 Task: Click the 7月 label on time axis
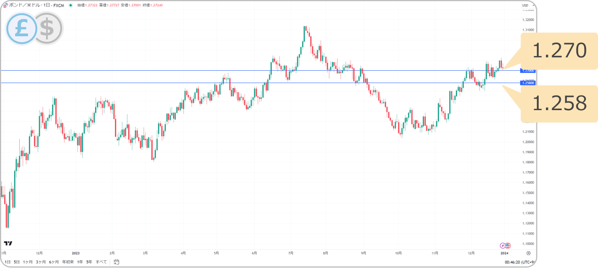click(x=291, y=253)
